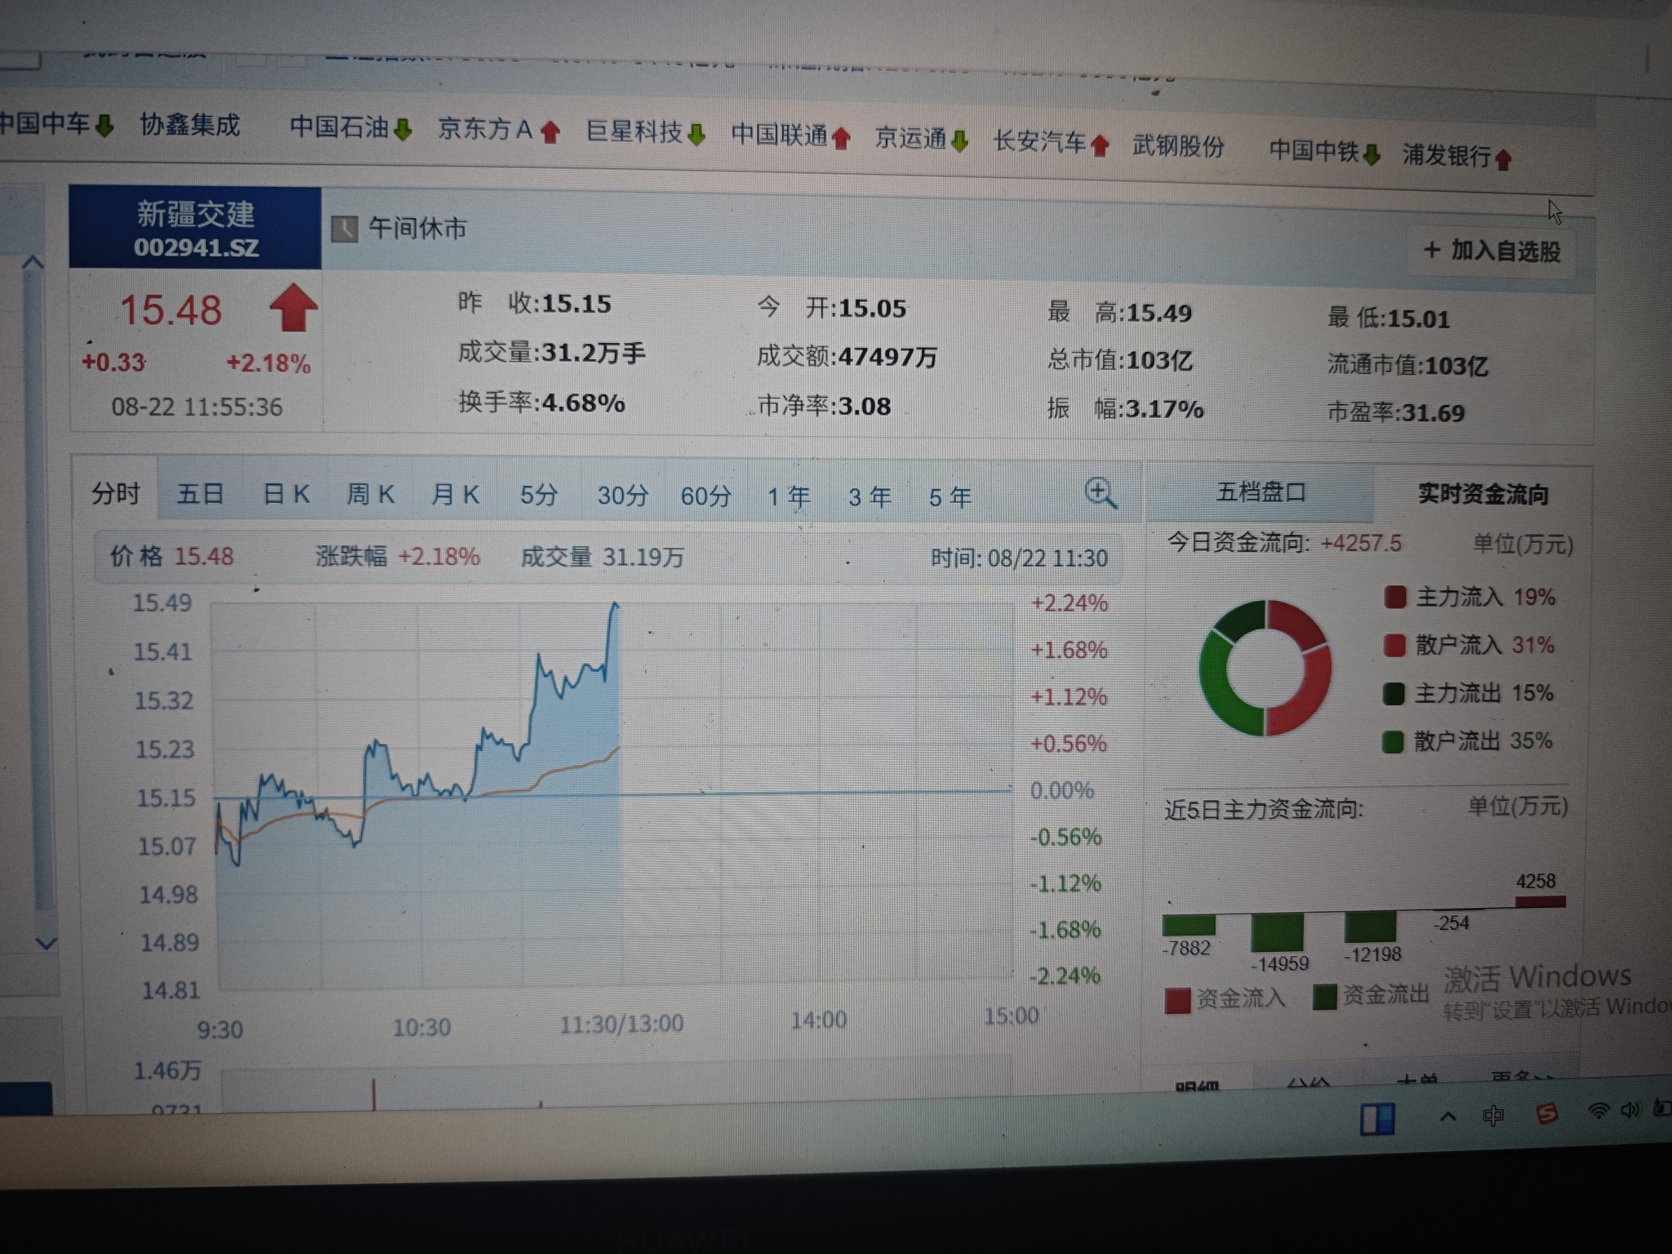1672x1254 pixels.
Task: Open the 月K chart tab
Action: 455,495
